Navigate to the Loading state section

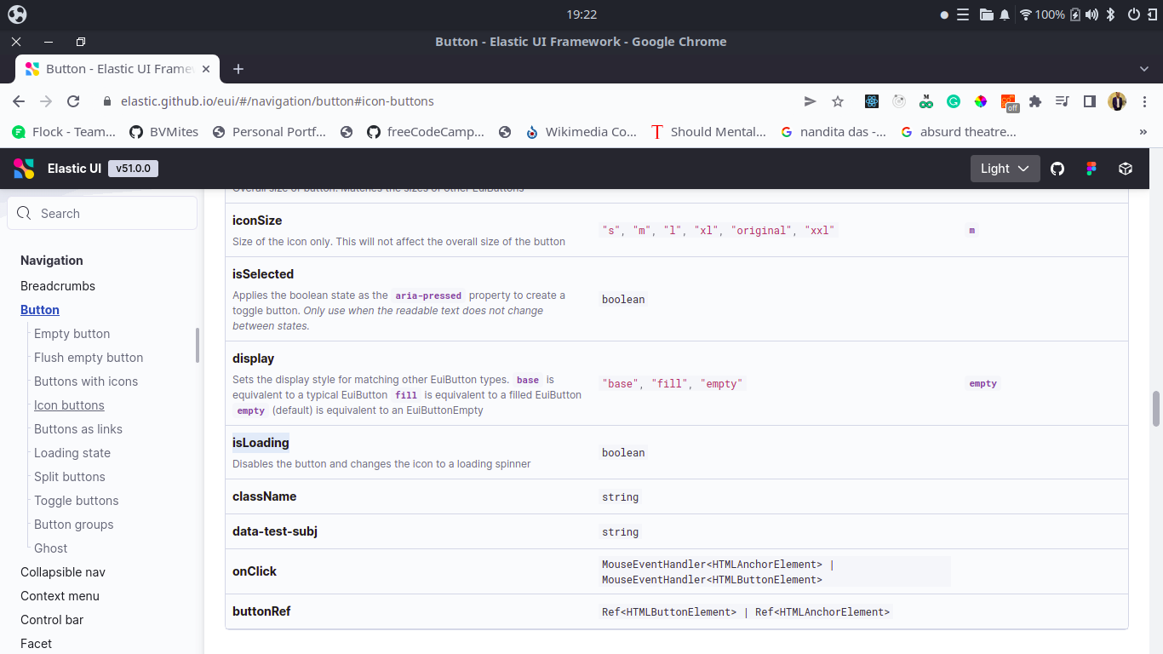point(72,452)
